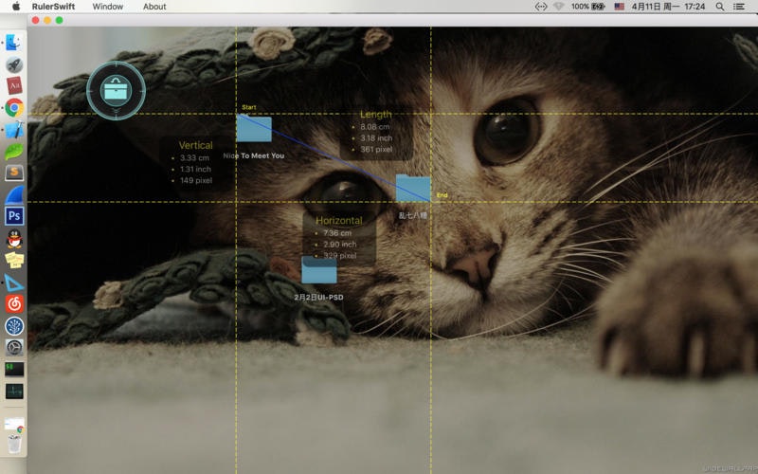
Task: Open Stickies notes in the Dock
Action: pos(14,260)
